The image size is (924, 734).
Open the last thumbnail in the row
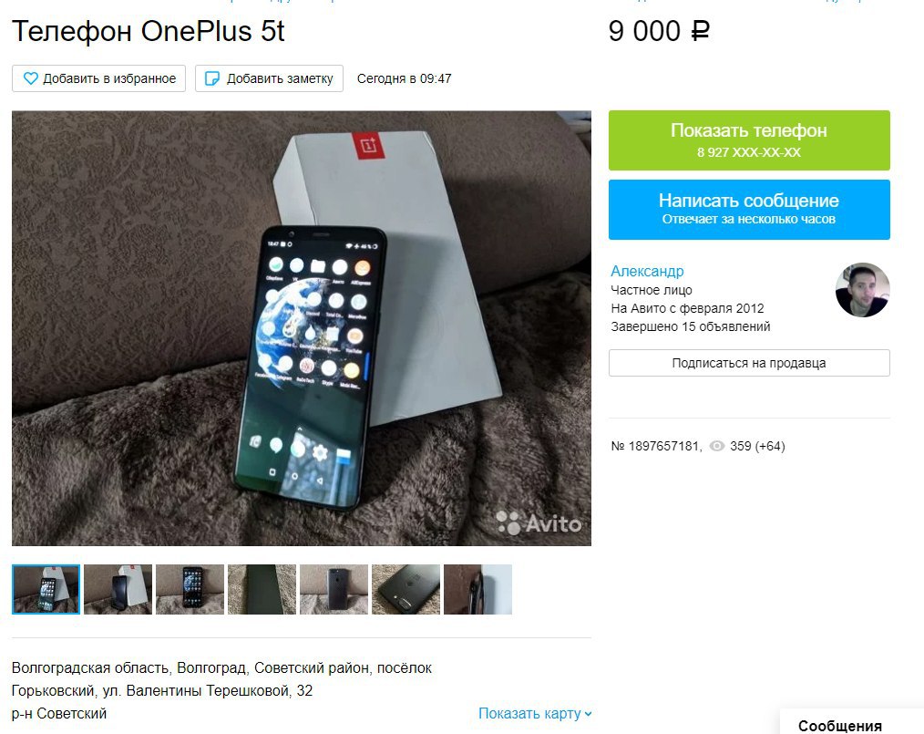pyautogui.click(x=477, y=590)
